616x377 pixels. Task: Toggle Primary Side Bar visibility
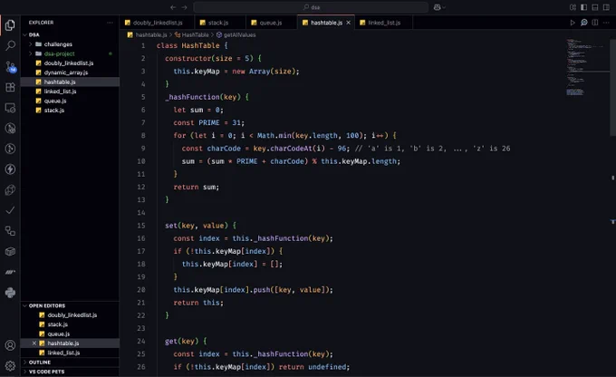pyautogui.click(x=583, y=7)
